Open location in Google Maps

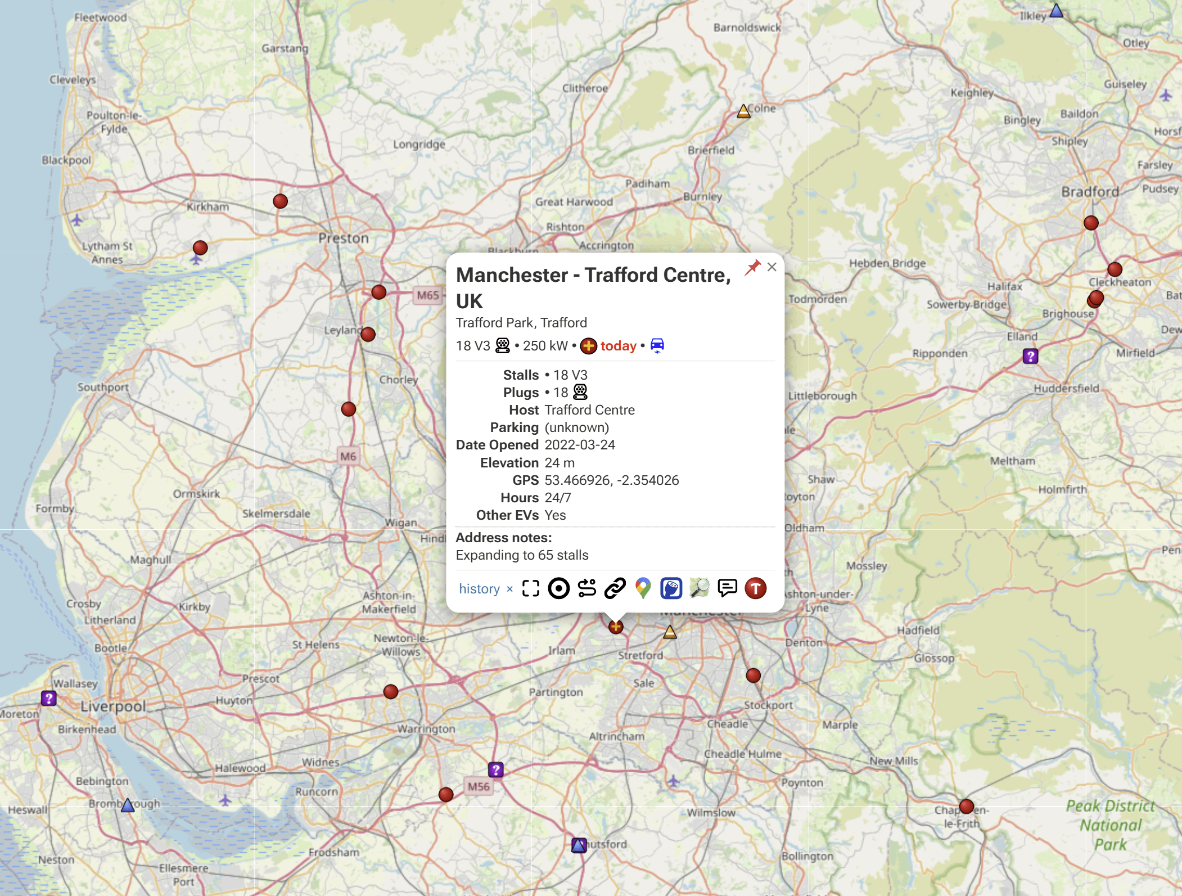643,588
